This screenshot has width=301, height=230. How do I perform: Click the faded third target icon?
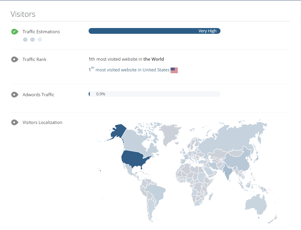[x=40, y=40]
